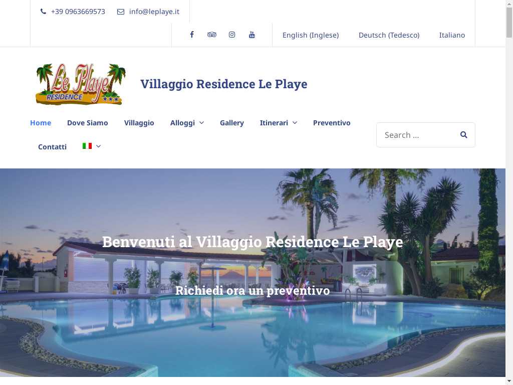Screen dimensions: 513x385
Task: Open the Facebook social icon
Action: click(192, 35)
